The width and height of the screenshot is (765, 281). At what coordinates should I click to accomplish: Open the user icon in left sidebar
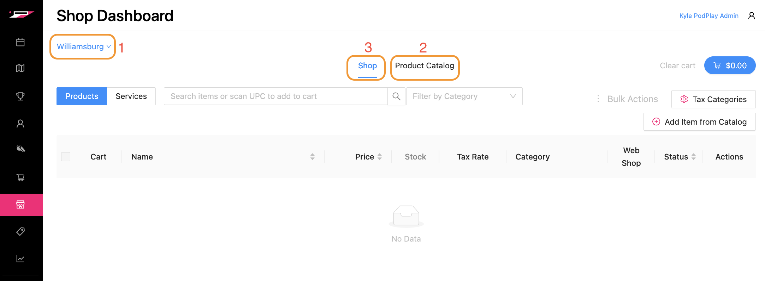[20, 124]
